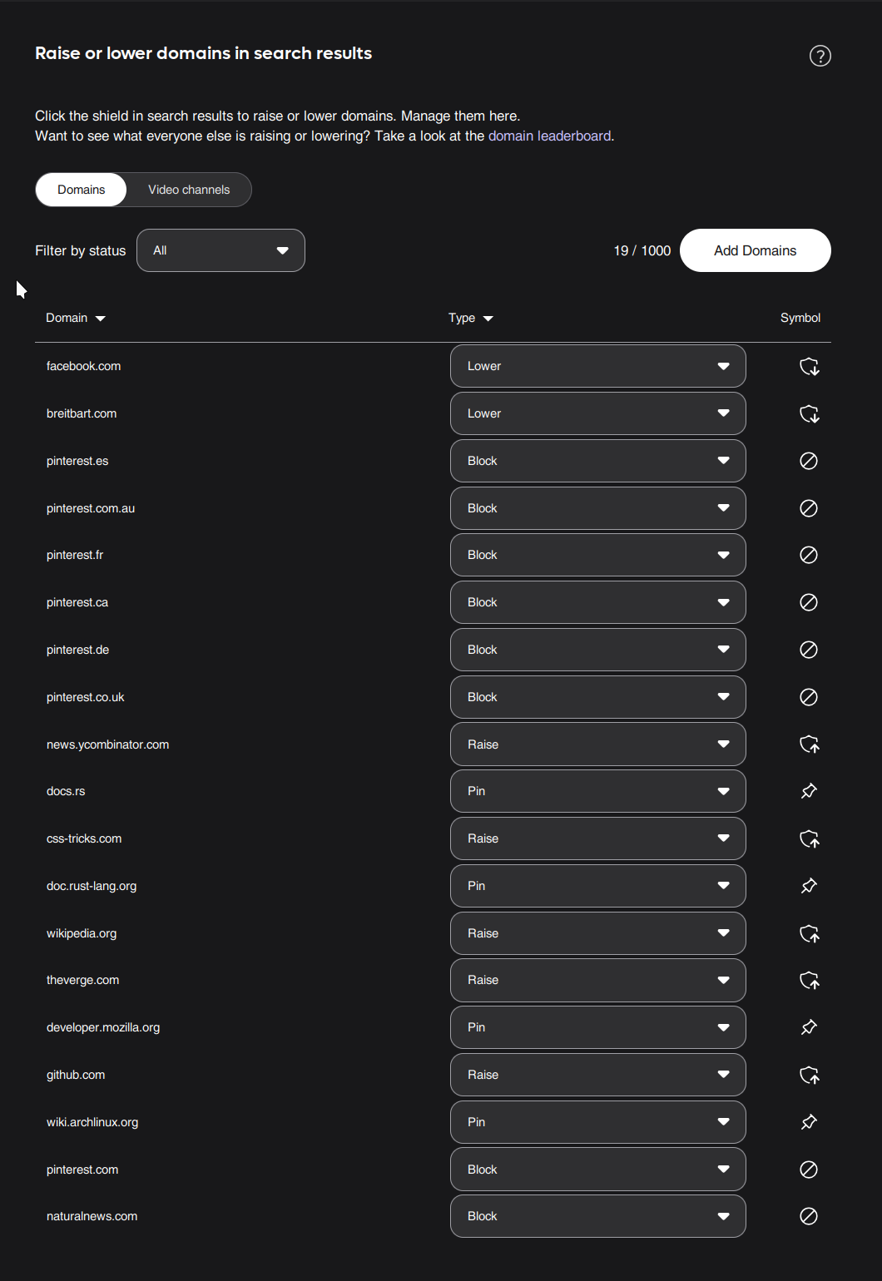Click raise shield symbol for github.com
This screenshot has height=1281, width=882.
[810, 1076]
